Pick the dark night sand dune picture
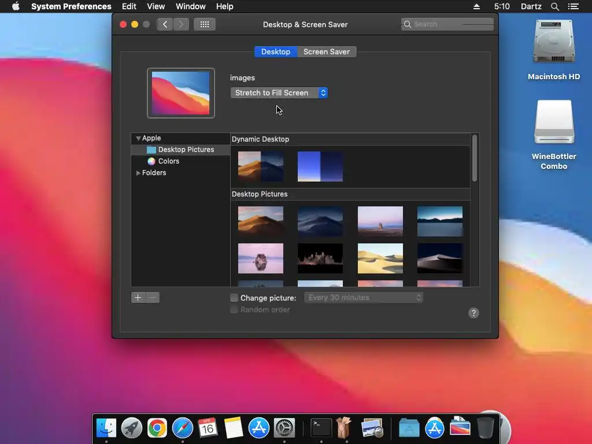The width and height of the screenshot is (592, 444). 440,258
